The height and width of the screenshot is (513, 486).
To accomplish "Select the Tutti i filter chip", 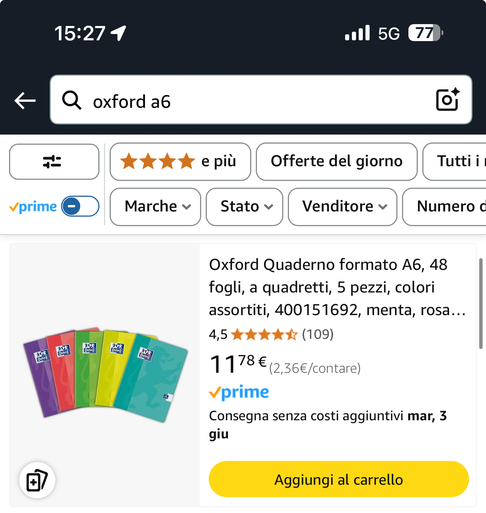I will (456, 162).
